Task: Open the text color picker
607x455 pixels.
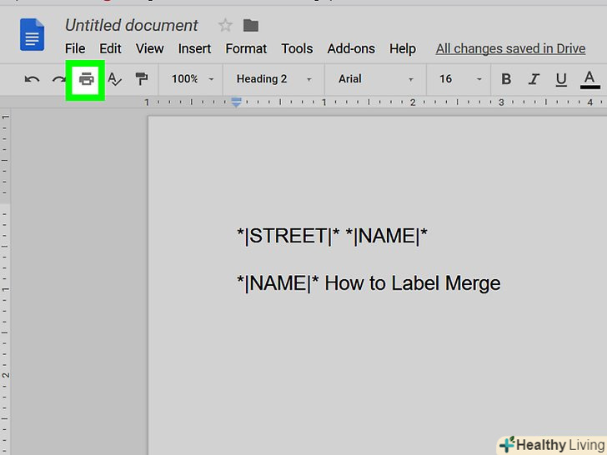Action: (589, 80)
